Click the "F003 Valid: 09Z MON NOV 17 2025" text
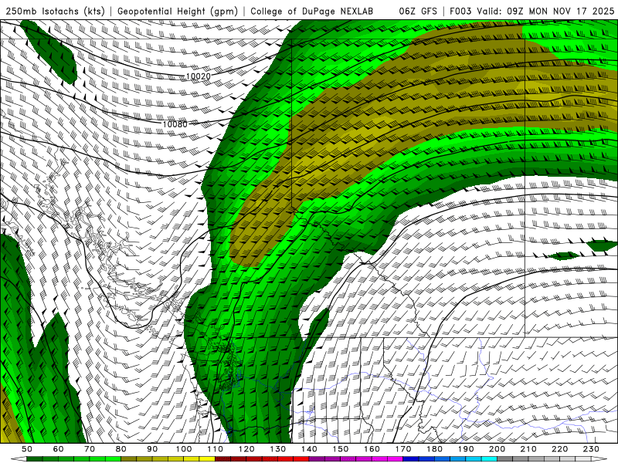 tap(531, 12)
